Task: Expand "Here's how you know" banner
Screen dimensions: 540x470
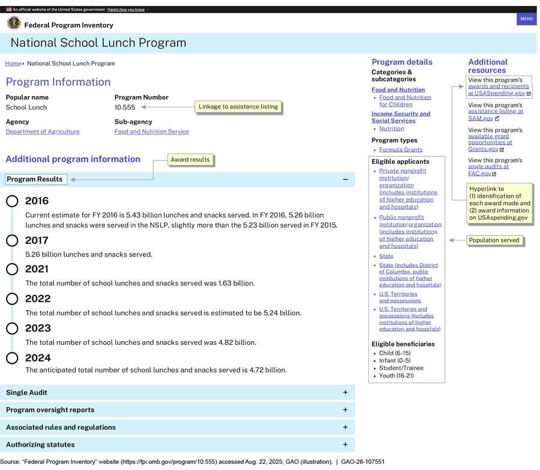Action: (127, 10)
